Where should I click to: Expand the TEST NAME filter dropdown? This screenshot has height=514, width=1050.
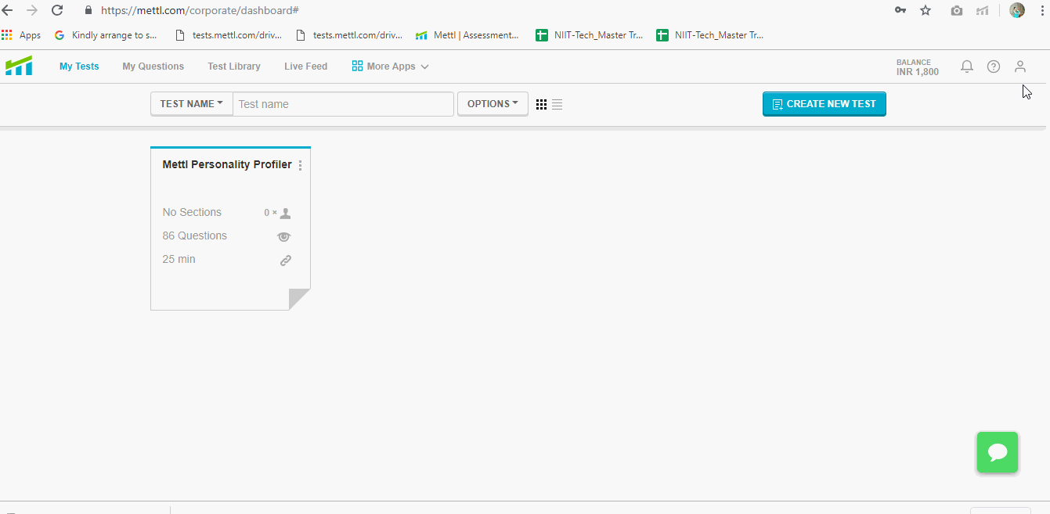click(192, 104)
